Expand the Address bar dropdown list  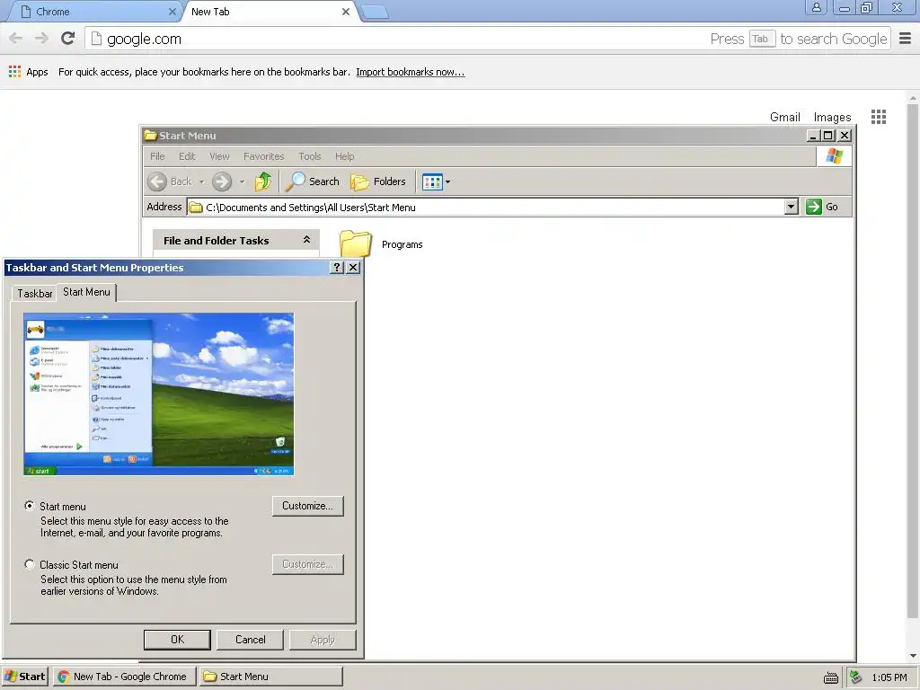click(x=792, y=207)
